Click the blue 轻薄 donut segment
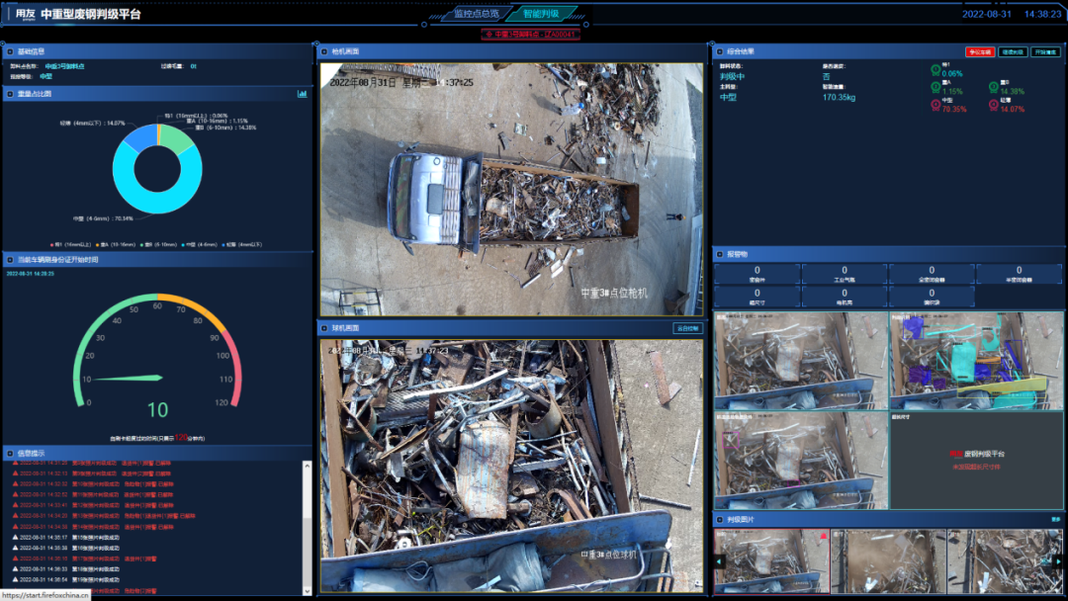The image size is (1068, 601). point(141,136)
